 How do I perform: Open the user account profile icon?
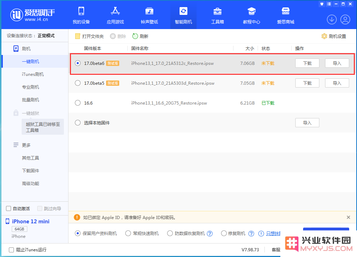[x=345, y=19]
